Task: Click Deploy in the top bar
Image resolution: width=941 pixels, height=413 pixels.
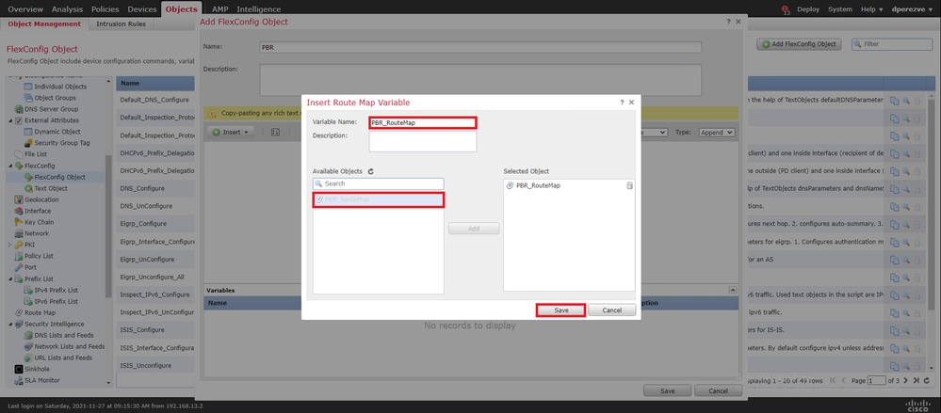Action: [808, 9]
